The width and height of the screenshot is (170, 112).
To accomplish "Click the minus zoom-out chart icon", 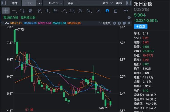I will click(124, 23).
